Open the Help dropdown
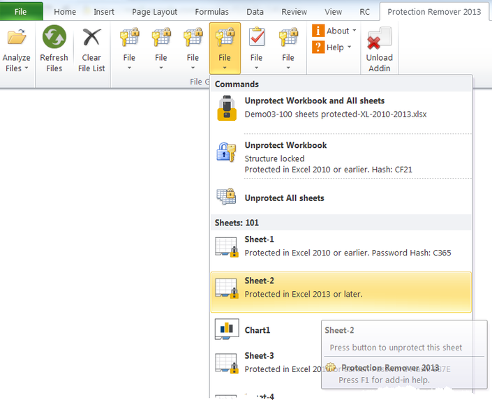The width and height of the screenshot is (492, 400). tap(332, 47)
